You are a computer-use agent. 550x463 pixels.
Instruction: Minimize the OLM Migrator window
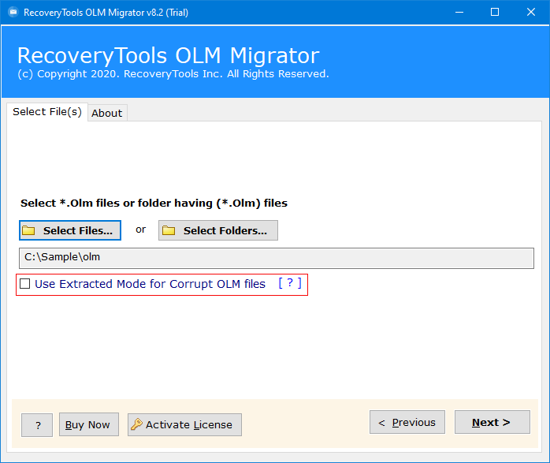[x=459, y=12]
